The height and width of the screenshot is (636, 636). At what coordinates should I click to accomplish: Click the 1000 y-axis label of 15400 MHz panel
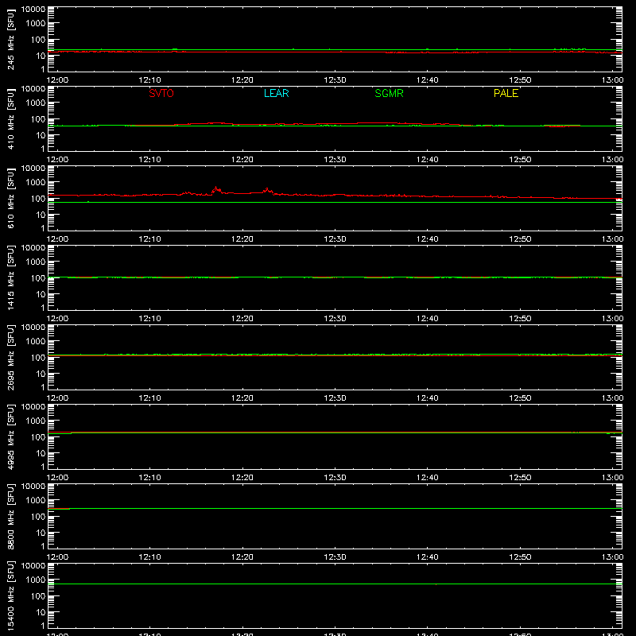point(36,580)
